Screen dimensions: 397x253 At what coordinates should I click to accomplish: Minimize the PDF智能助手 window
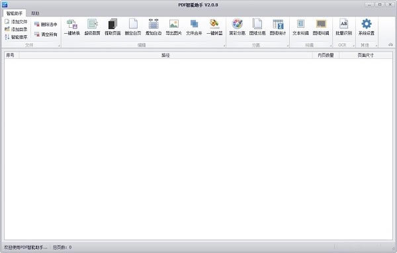pos(369,5)
